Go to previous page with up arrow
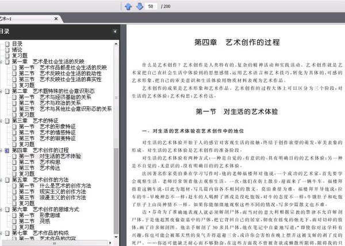The image size is (345, 246). [128, 6]
